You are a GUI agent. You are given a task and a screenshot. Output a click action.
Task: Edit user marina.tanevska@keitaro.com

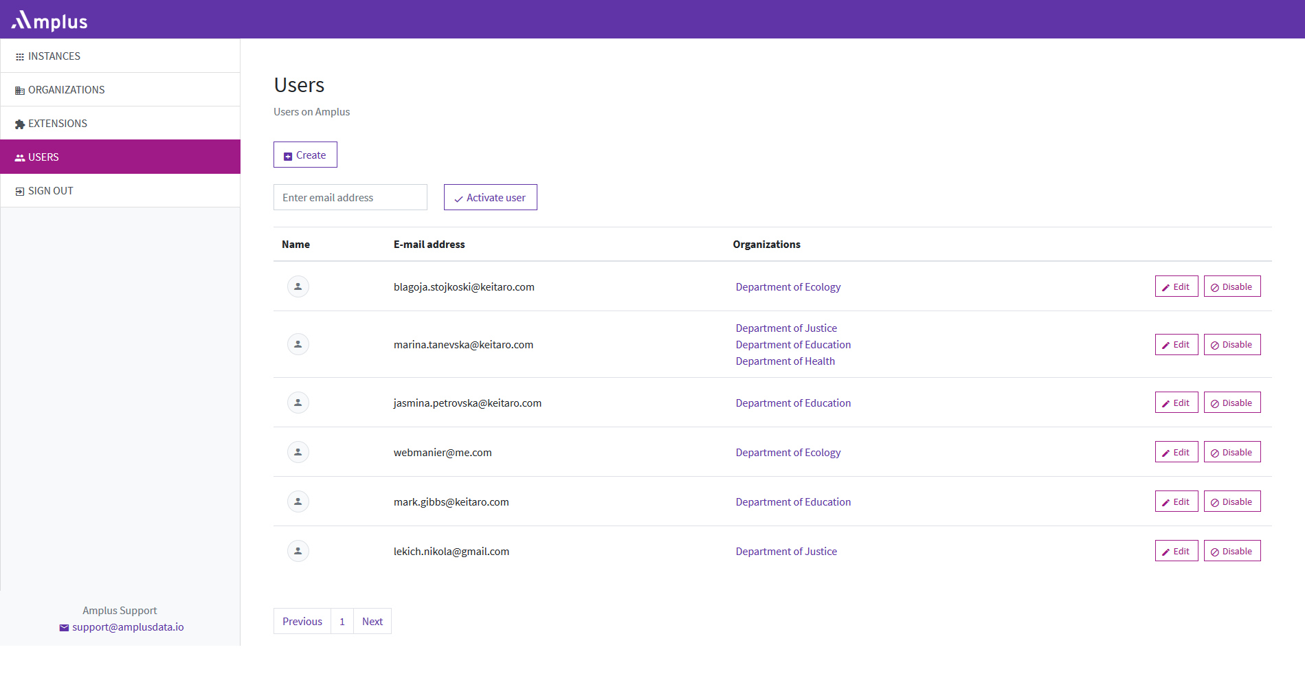pos(1176,344)
